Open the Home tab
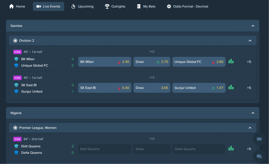The height and width of the screenshot is (164, 269). coord(17,6)
